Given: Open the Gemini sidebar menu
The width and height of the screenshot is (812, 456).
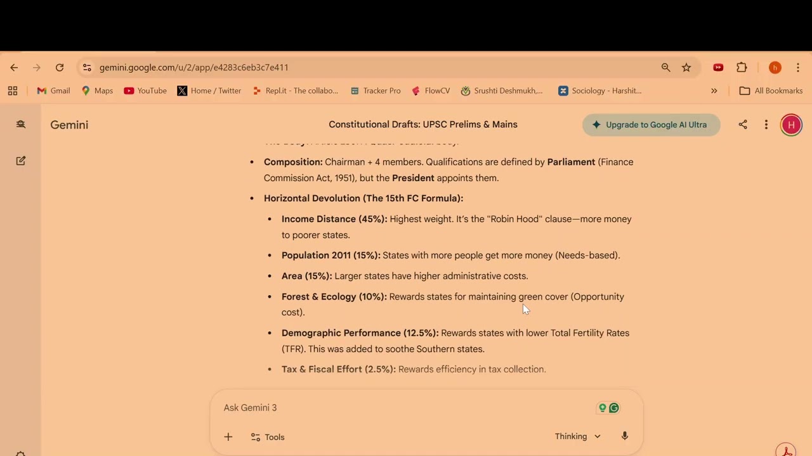Looking at the screenshot, I should coord(21,125).
